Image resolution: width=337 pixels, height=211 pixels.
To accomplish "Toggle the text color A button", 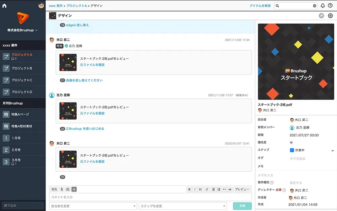I will point(74,189).
